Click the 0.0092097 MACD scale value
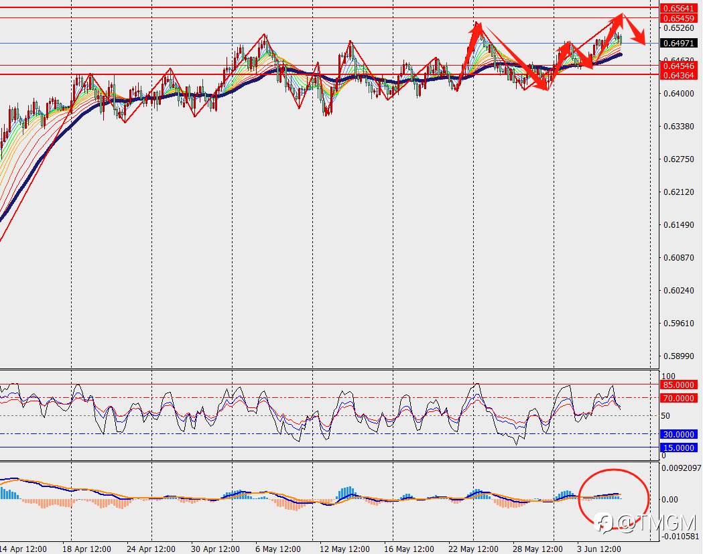703x554 pixels. [682, 468]
